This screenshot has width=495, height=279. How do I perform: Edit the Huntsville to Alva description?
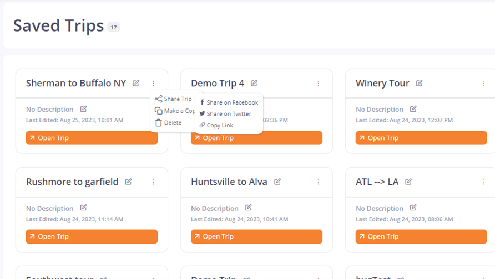(249, 208)
